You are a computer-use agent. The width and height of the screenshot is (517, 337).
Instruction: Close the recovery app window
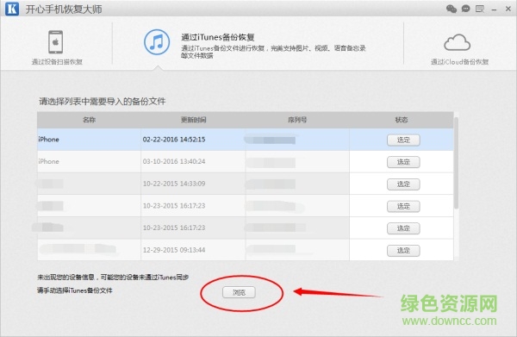pyautogui.click(x=508, y=9)
